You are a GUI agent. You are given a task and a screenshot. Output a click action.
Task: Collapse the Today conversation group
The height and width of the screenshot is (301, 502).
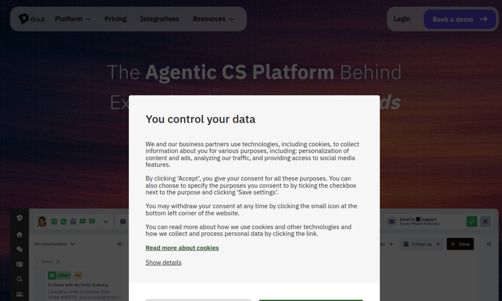(x=37, y=261)
